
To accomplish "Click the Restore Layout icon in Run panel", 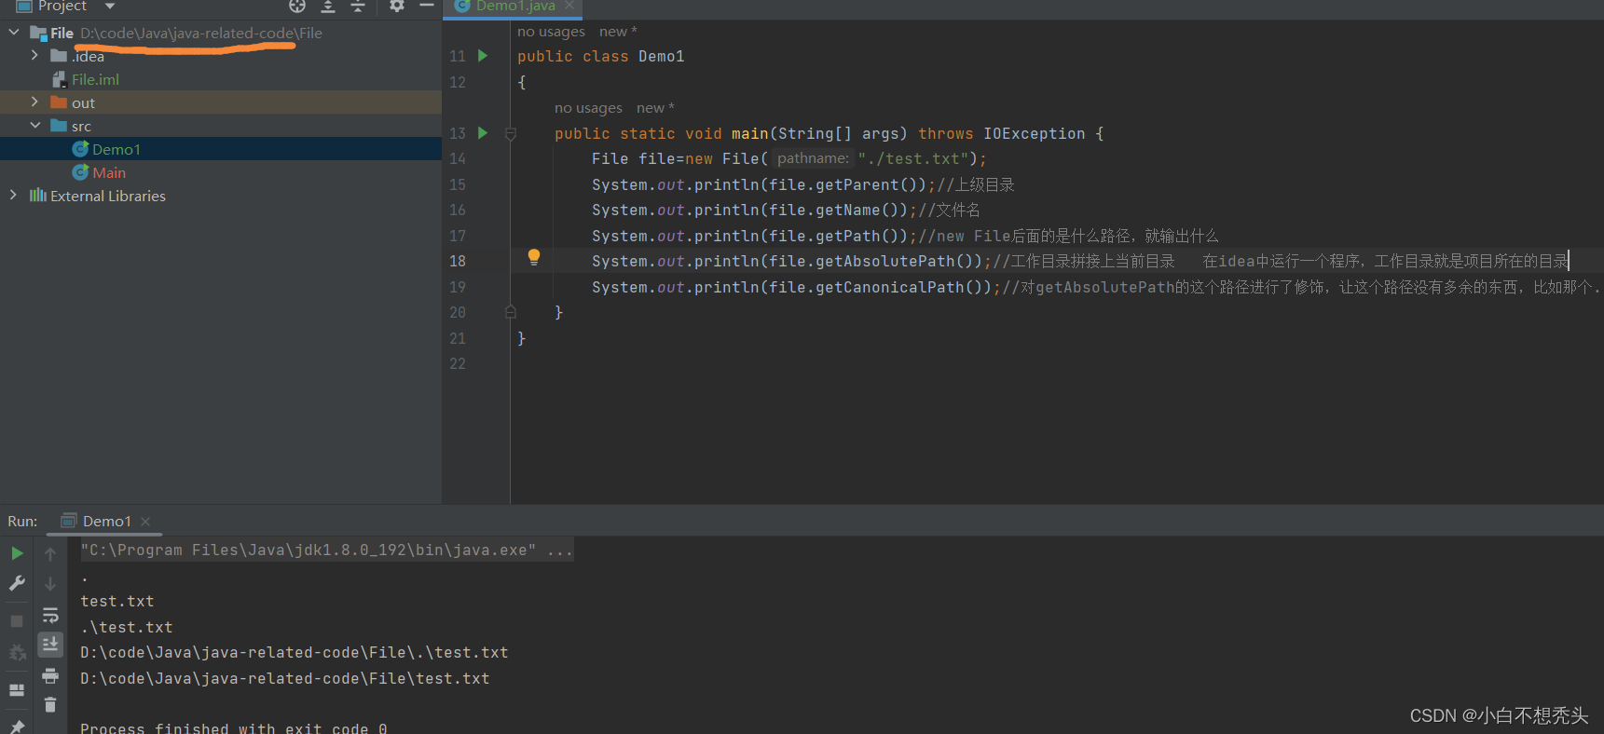I will 17,690.
